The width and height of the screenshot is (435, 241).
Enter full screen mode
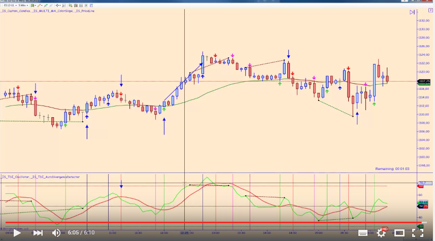[x=418, y=233]
